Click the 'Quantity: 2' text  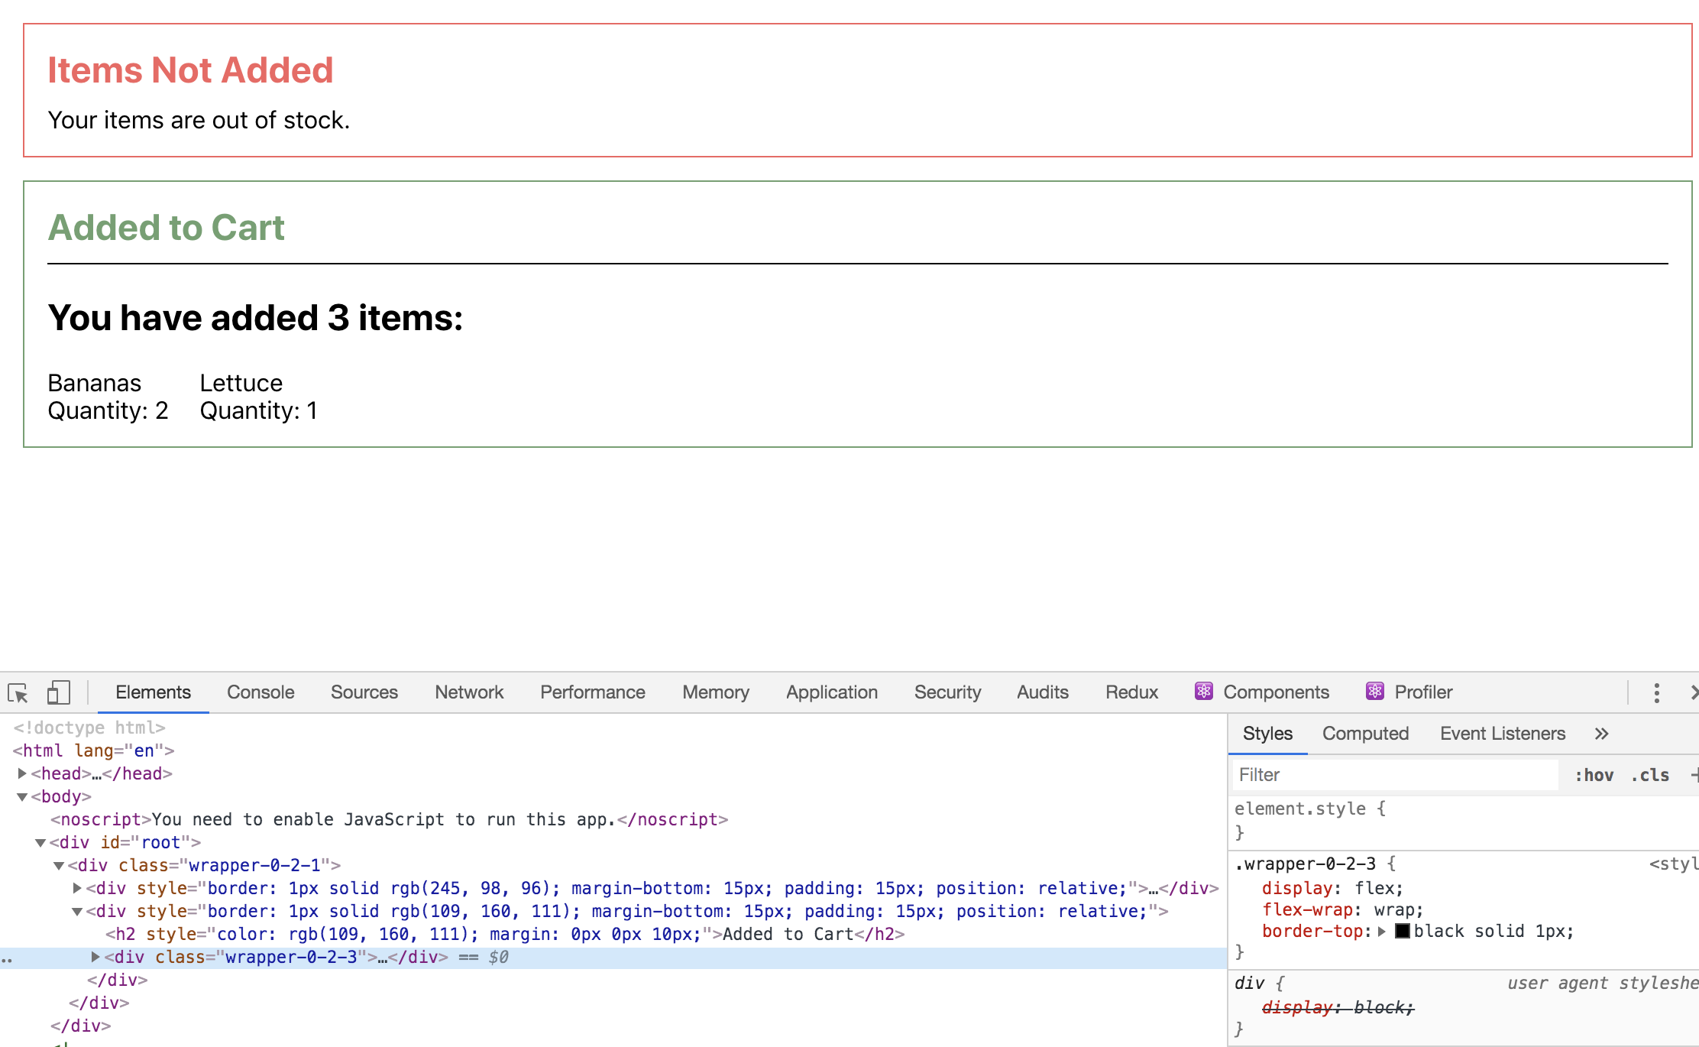click(108, 410)
